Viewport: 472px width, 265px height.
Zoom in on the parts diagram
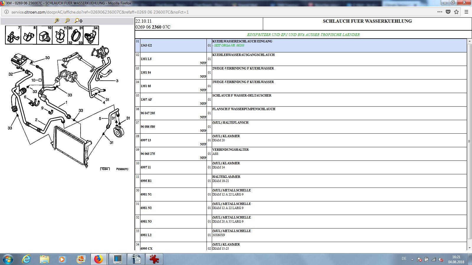click(x=57, y=21)
